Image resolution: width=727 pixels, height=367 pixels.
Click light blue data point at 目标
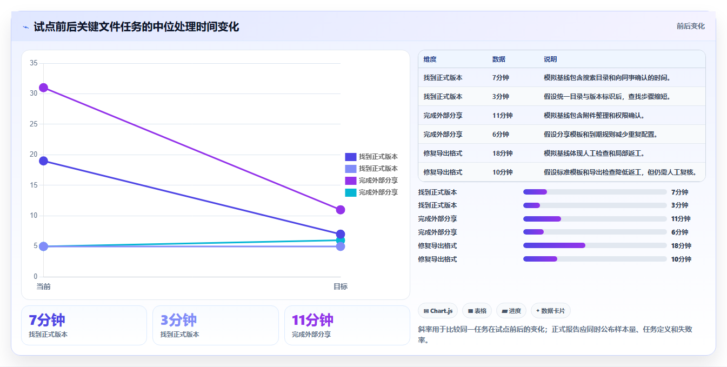(341, 246)
